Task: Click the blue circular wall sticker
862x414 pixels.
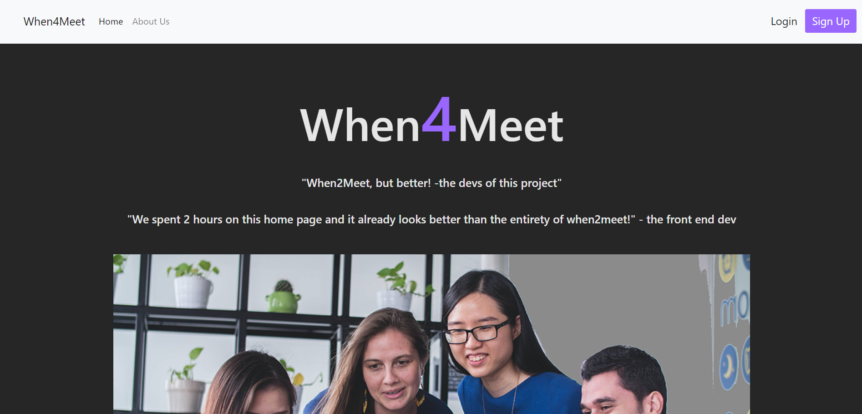Action: point(728,367)
